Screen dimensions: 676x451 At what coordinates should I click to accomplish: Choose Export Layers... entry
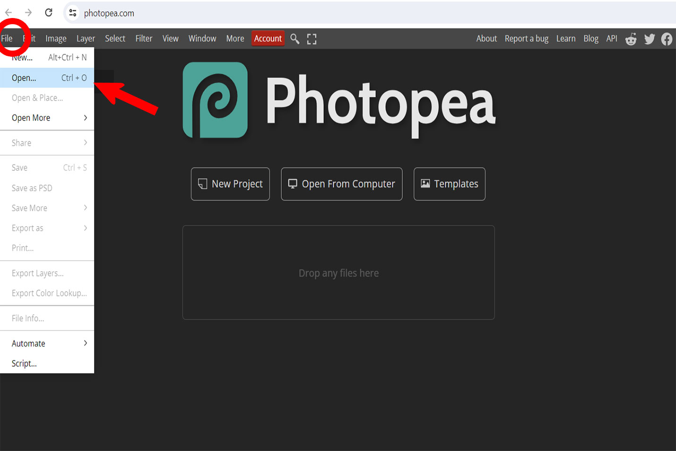(47, 273)
